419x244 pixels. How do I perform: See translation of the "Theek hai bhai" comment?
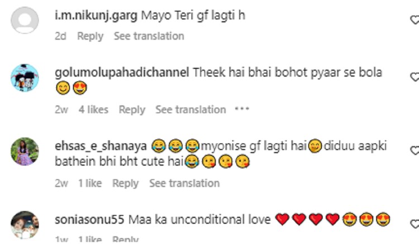[191, 110]
